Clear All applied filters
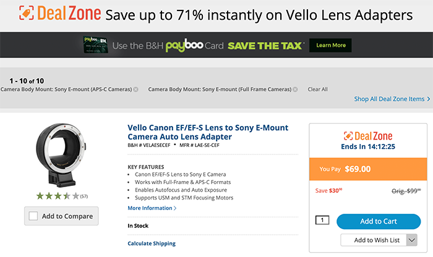Image resolution: width=433 pixels, height=257 pixels. (x=317, y=90)
